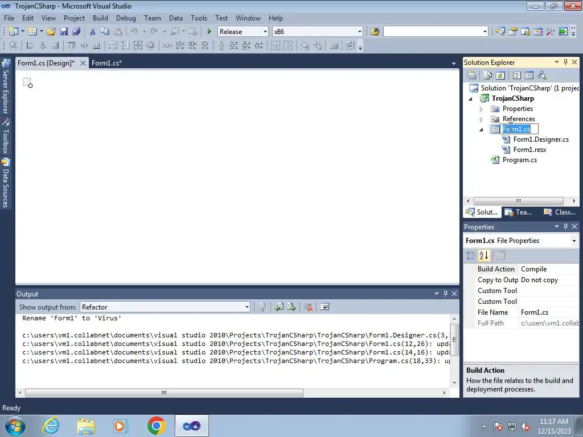Open the Data Sources side panel
The height and width of the screenshot is (437, 583).
5,183
